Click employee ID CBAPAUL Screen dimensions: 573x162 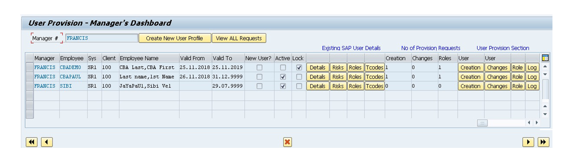[x=71, y=77]
